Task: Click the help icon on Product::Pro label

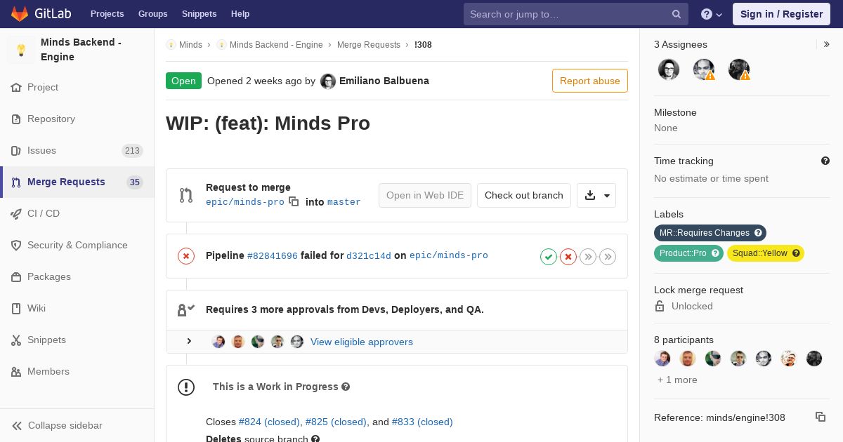Action: (715, 253)
